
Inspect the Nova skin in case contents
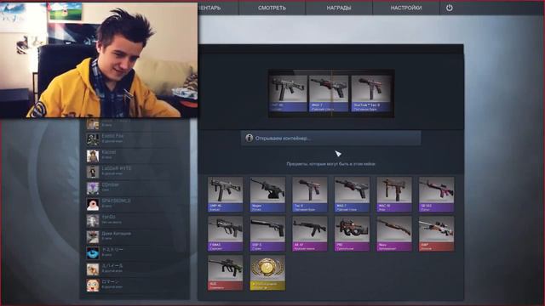[x=394, y=234]
